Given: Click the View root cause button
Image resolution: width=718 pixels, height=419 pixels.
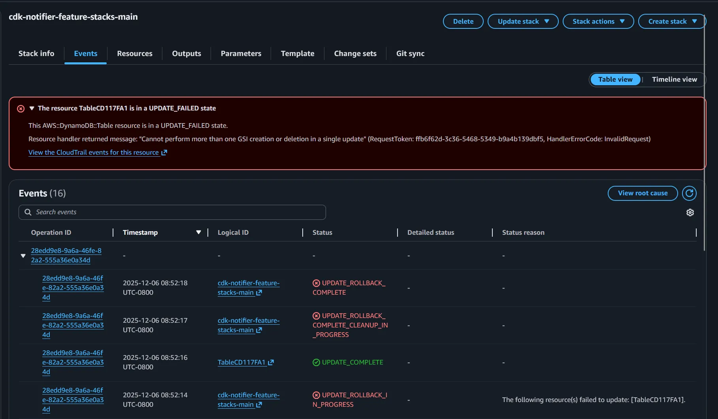Looking at the screenshot, I should click(642, 193).
